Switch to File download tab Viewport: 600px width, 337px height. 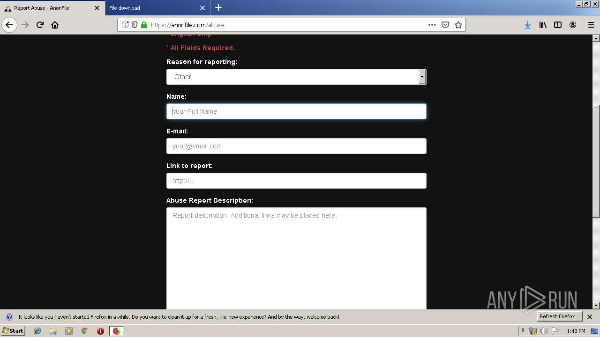(x=158, y=8)
